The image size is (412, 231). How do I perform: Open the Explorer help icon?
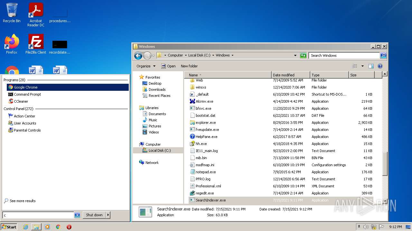(380, 66)
